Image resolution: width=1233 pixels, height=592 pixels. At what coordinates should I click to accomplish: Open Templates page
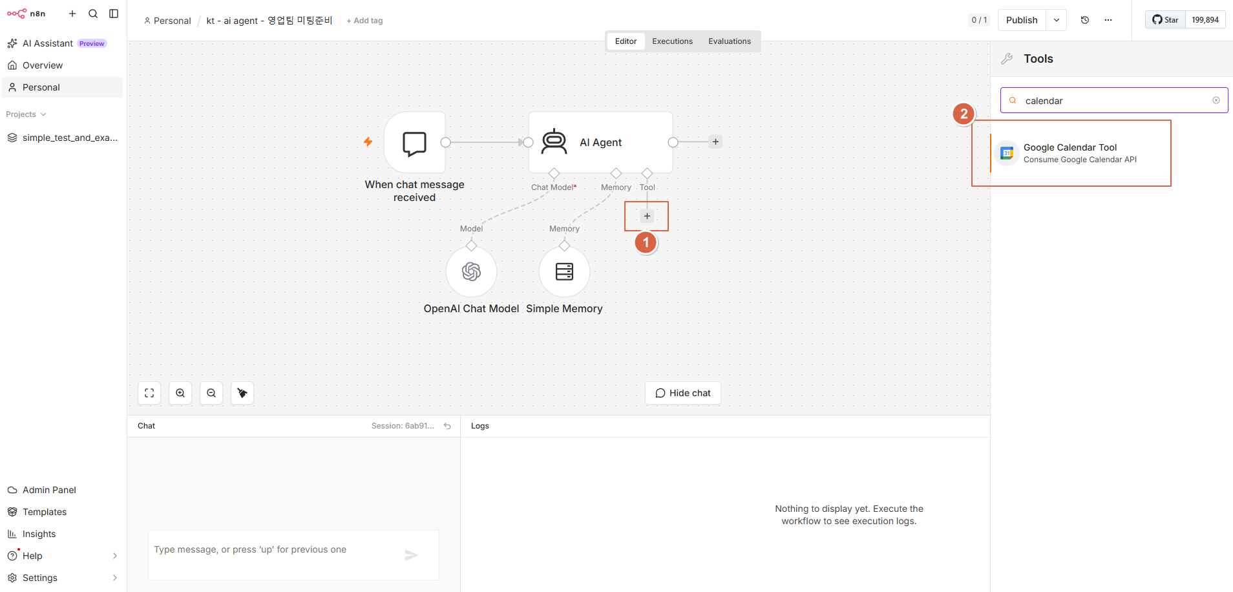(63, 512)
